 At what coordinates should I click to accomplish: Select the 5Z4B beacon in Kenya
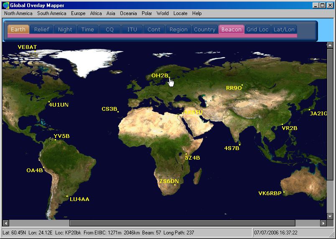(186, 154)
